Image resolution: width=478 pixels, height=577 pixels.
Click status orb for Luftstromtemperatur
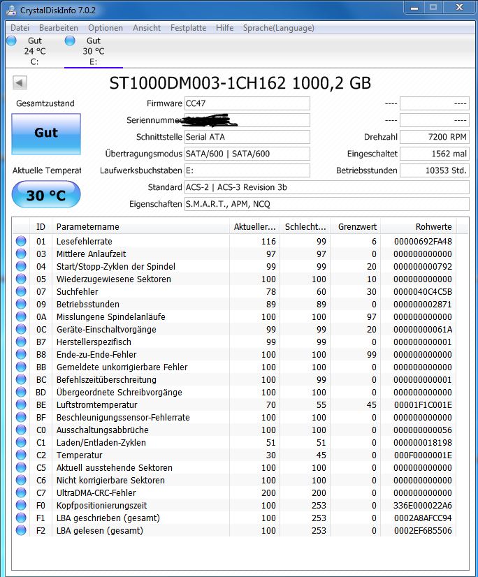21,404
